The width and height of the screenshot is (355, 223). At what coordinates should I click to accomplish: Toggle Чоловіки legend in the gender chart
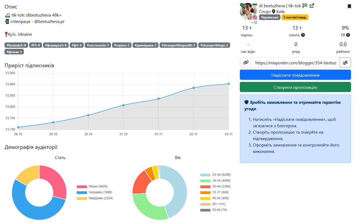coord(93,192)
